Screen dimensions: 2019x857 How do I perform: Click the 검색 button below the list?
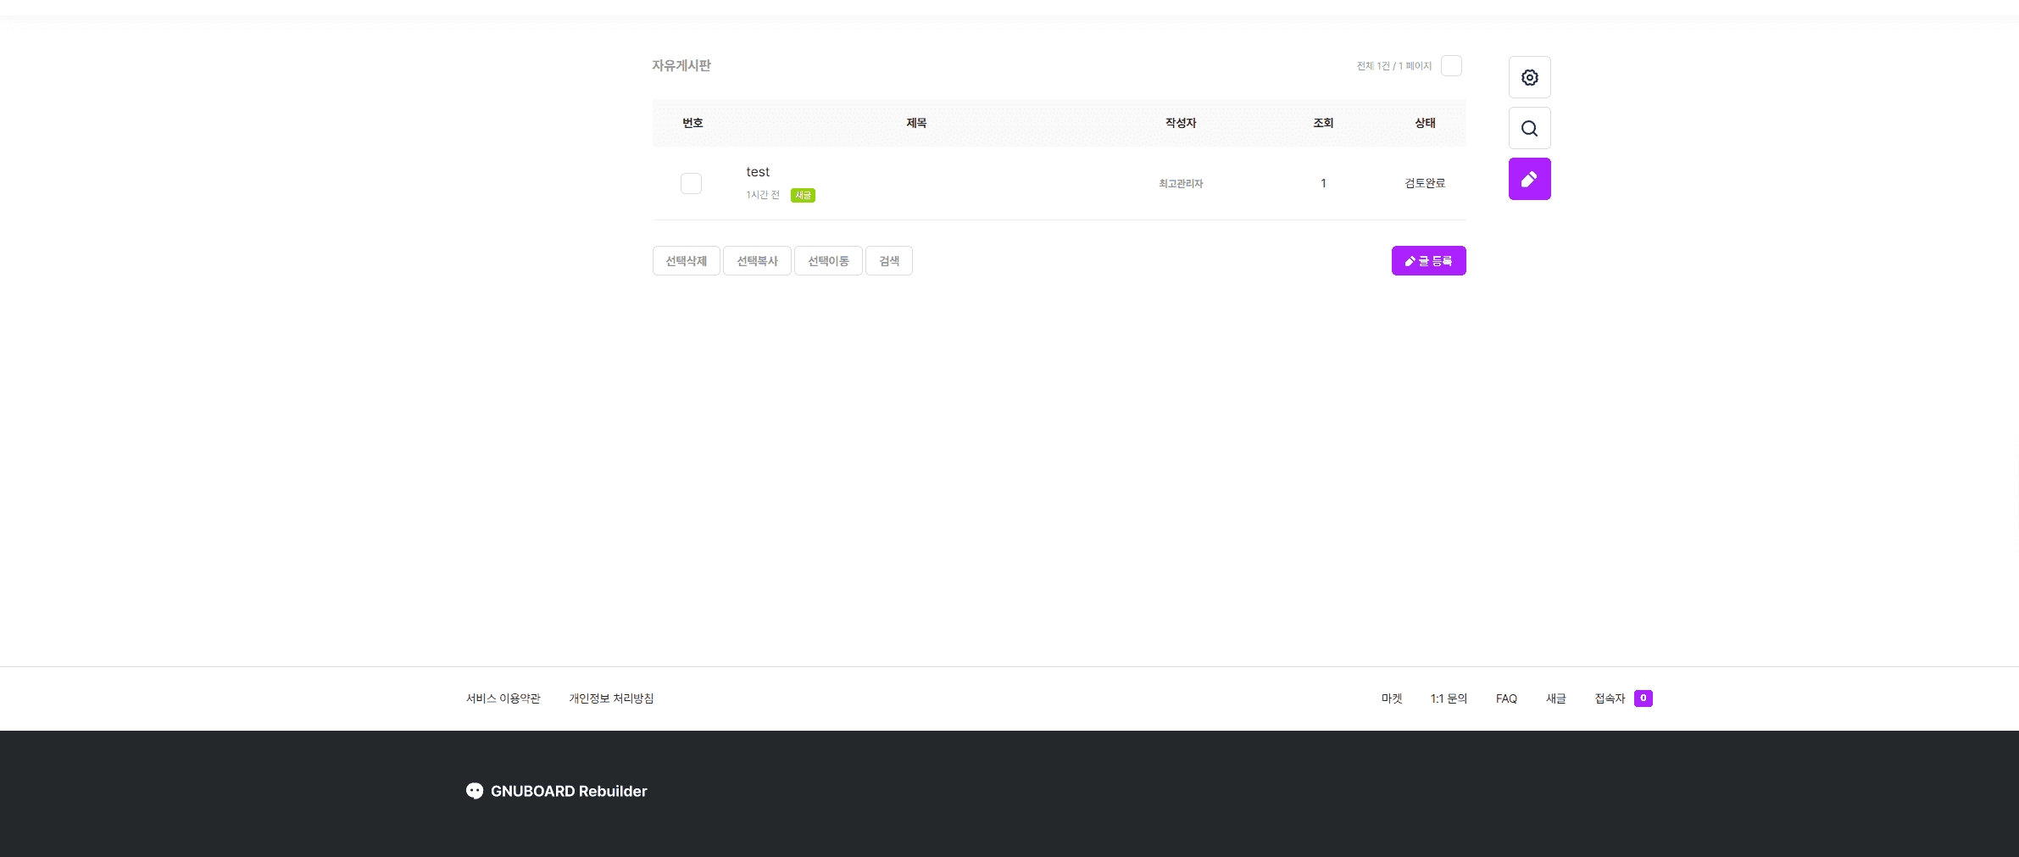[888, 261]
